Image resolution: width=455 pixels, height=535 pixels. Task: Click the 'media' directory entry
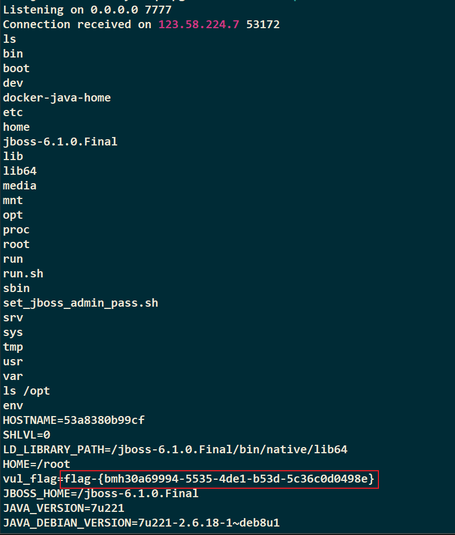[20, 185]
